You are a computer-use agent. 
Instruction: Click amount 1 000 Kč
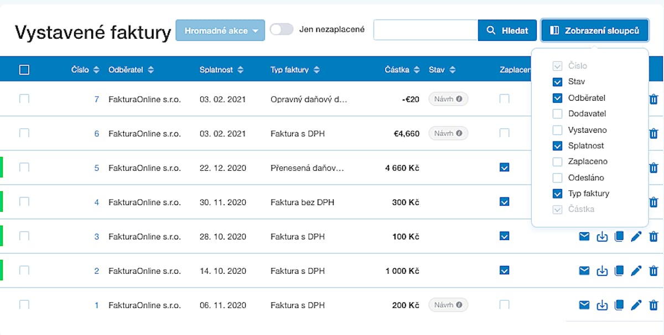tap(402, 271)
